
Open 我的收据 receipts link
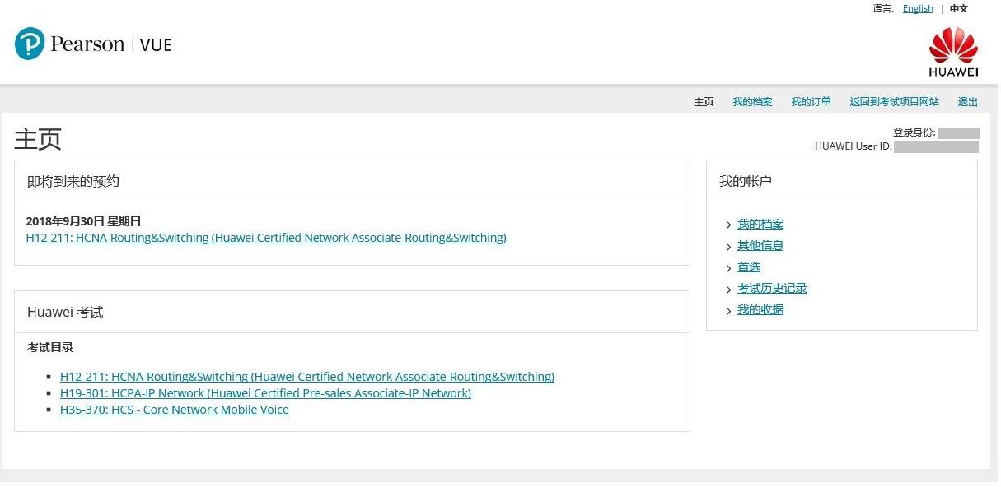tap(760, 310)
